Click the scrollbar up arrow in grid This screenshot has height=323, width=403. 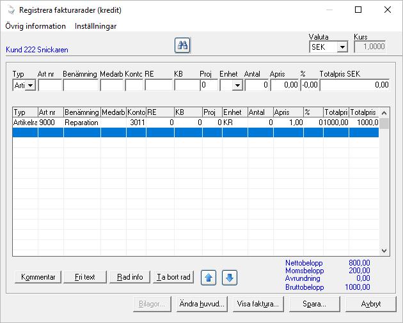384,112
